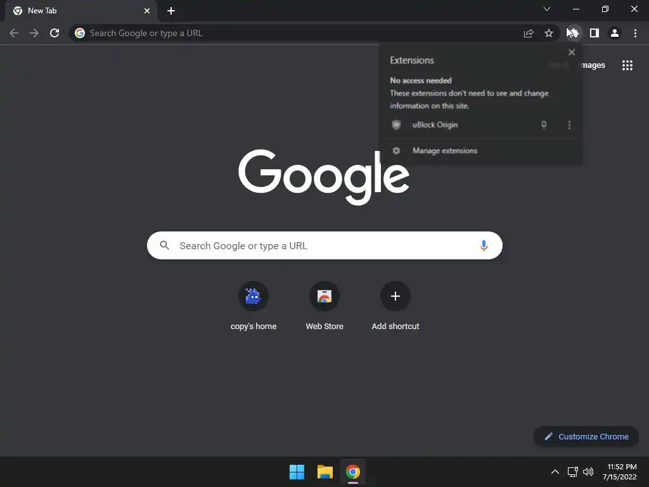Open Manage extensions

(x=482, y=151)
